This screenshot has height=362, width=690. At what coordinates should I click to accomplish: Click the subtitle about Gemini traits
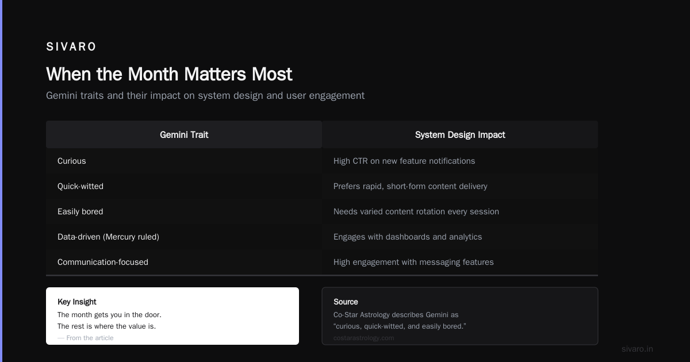205,95
